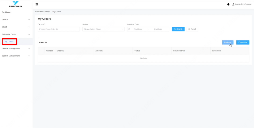
Task: Expand System Management sidebar section
Action: tap(16, 56)
